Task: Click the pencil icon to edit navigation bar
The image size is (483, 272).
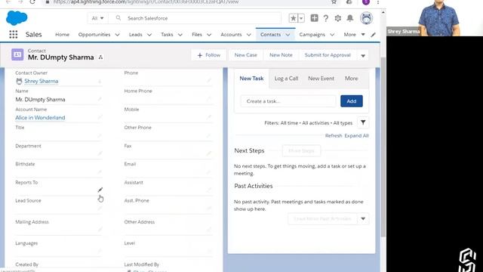Action: coord(374,35)
